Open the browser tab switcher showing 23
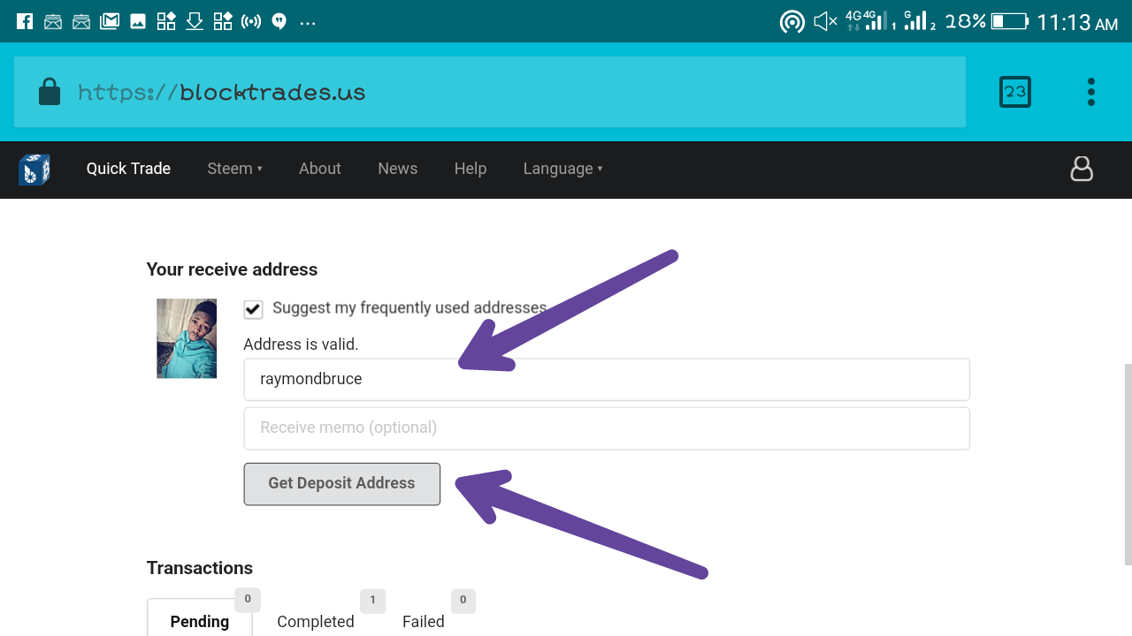This screenshot has height=636, width=1132. click(1015, 92)
